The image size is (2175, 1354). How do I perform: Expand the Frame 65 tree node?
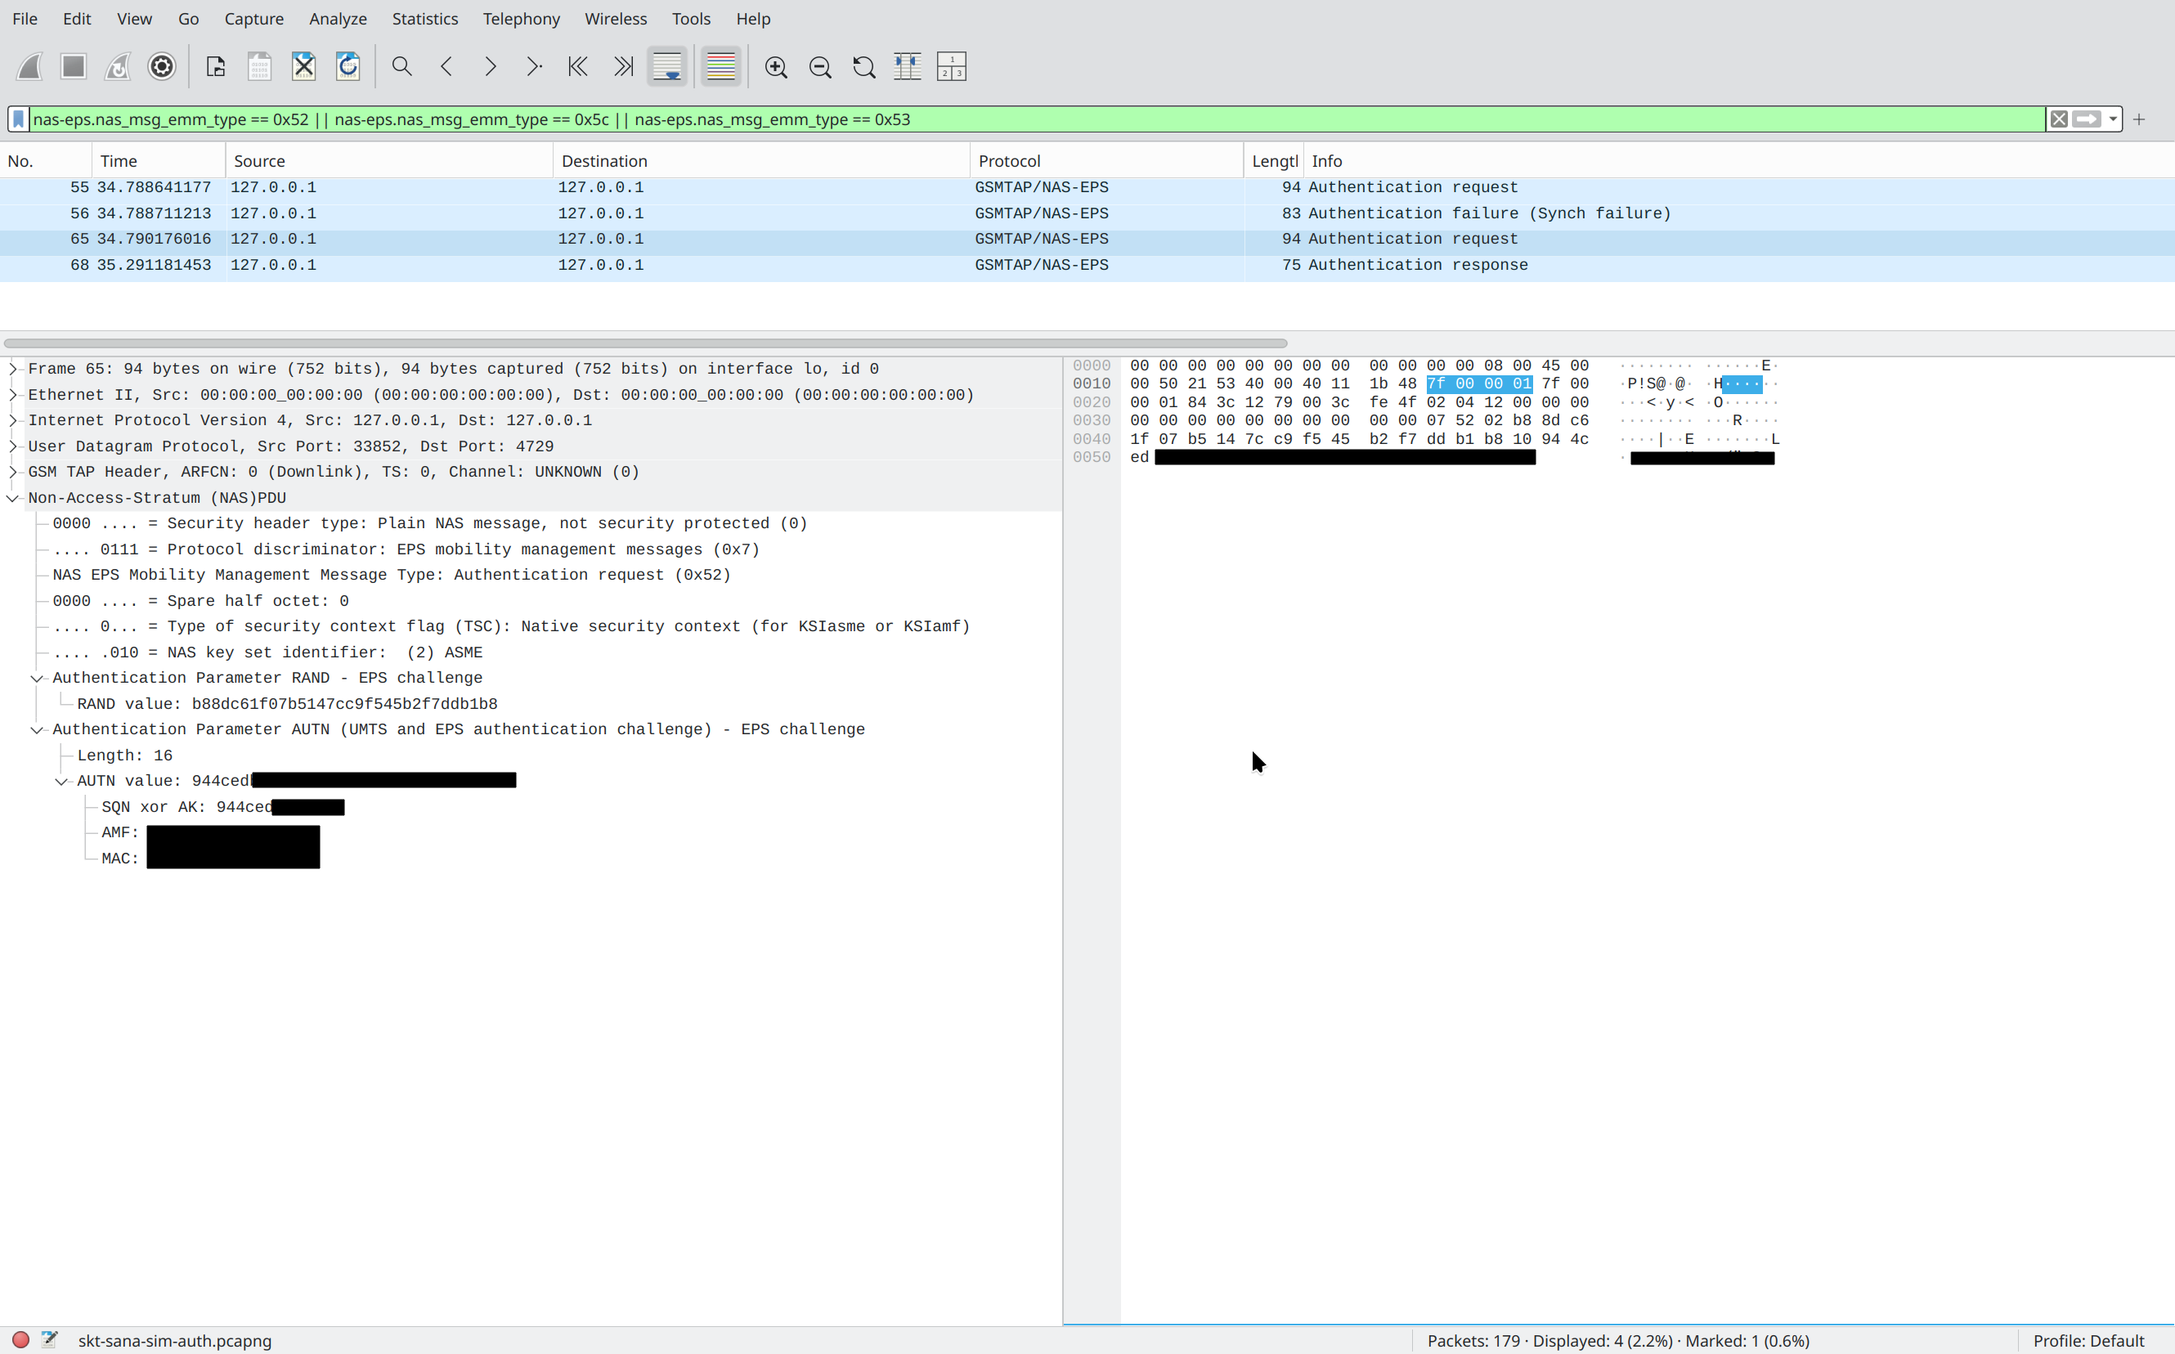tap(13, 369)
